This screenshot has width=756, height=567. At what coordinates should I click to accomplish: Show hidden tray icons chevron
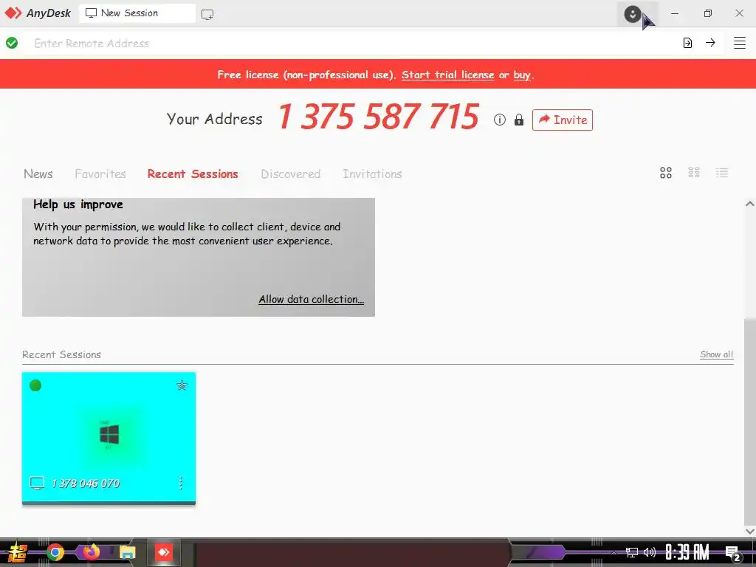tap(614, 552)
